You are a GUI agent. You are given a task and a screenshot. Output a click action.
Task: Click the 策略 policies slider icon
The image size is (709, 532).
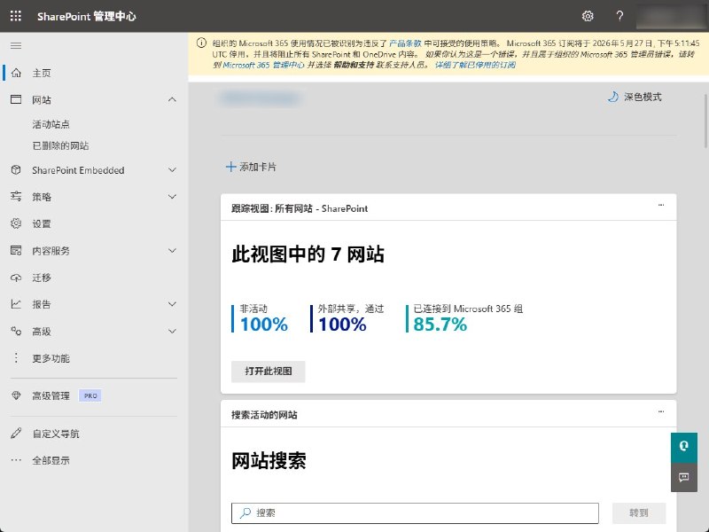click(16, 196)
